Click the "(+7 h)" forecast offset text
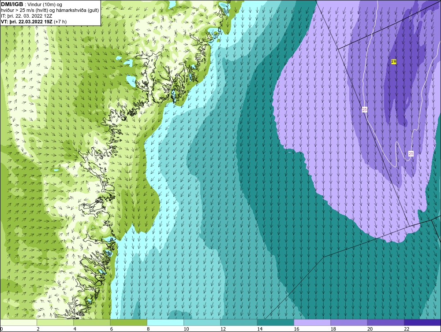441x332 pixels. click(60, 21)
